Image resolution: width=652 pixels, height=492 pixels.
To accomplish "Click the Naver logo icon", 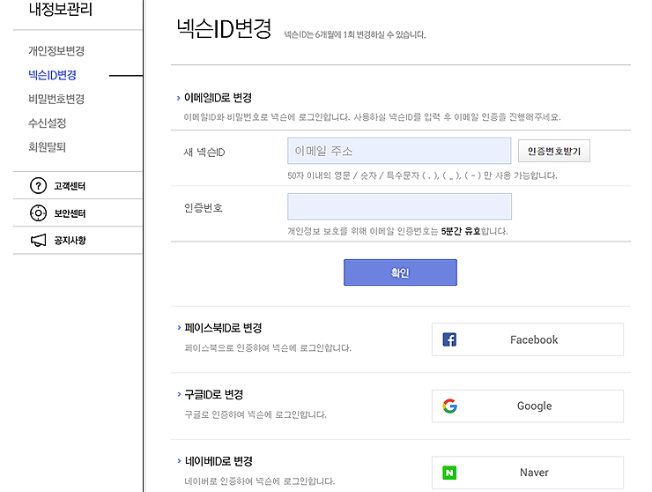I will coord(449,473).
